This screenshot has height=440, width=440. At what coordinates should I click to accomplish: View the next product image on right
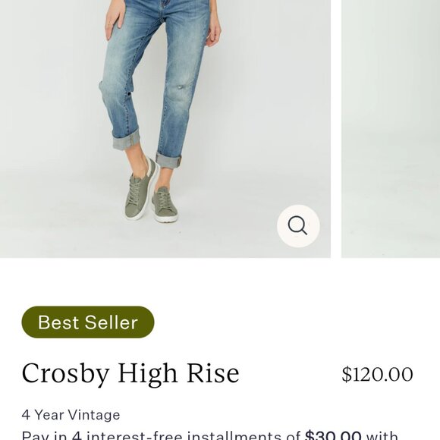coord(391,129)
